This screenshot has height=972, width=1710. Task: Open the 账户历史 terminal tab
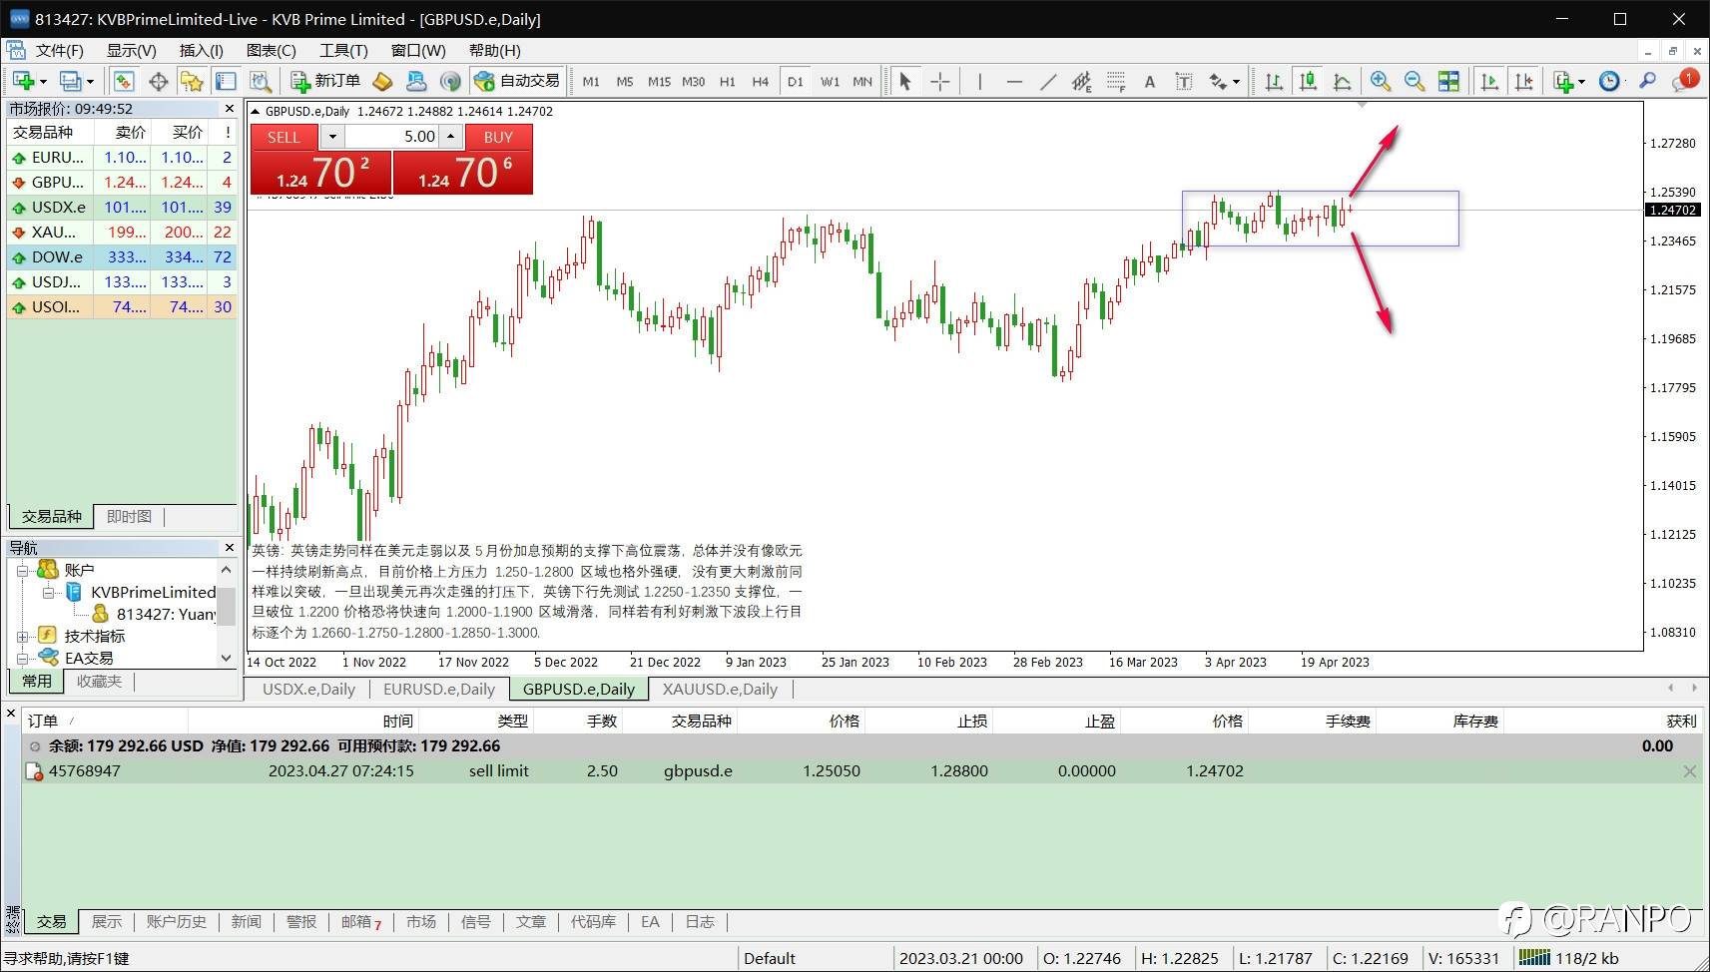tap(177, 921)
